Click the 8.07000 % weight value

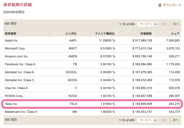click(x=108, y=56)
